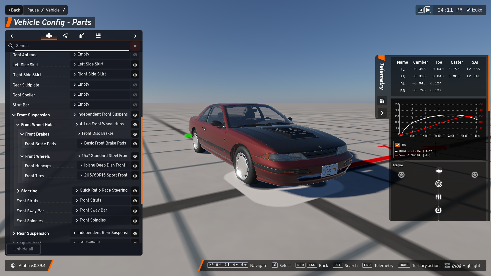Open the Strut Bar part dropdown
491x276 pixels.
click(100, 104)
